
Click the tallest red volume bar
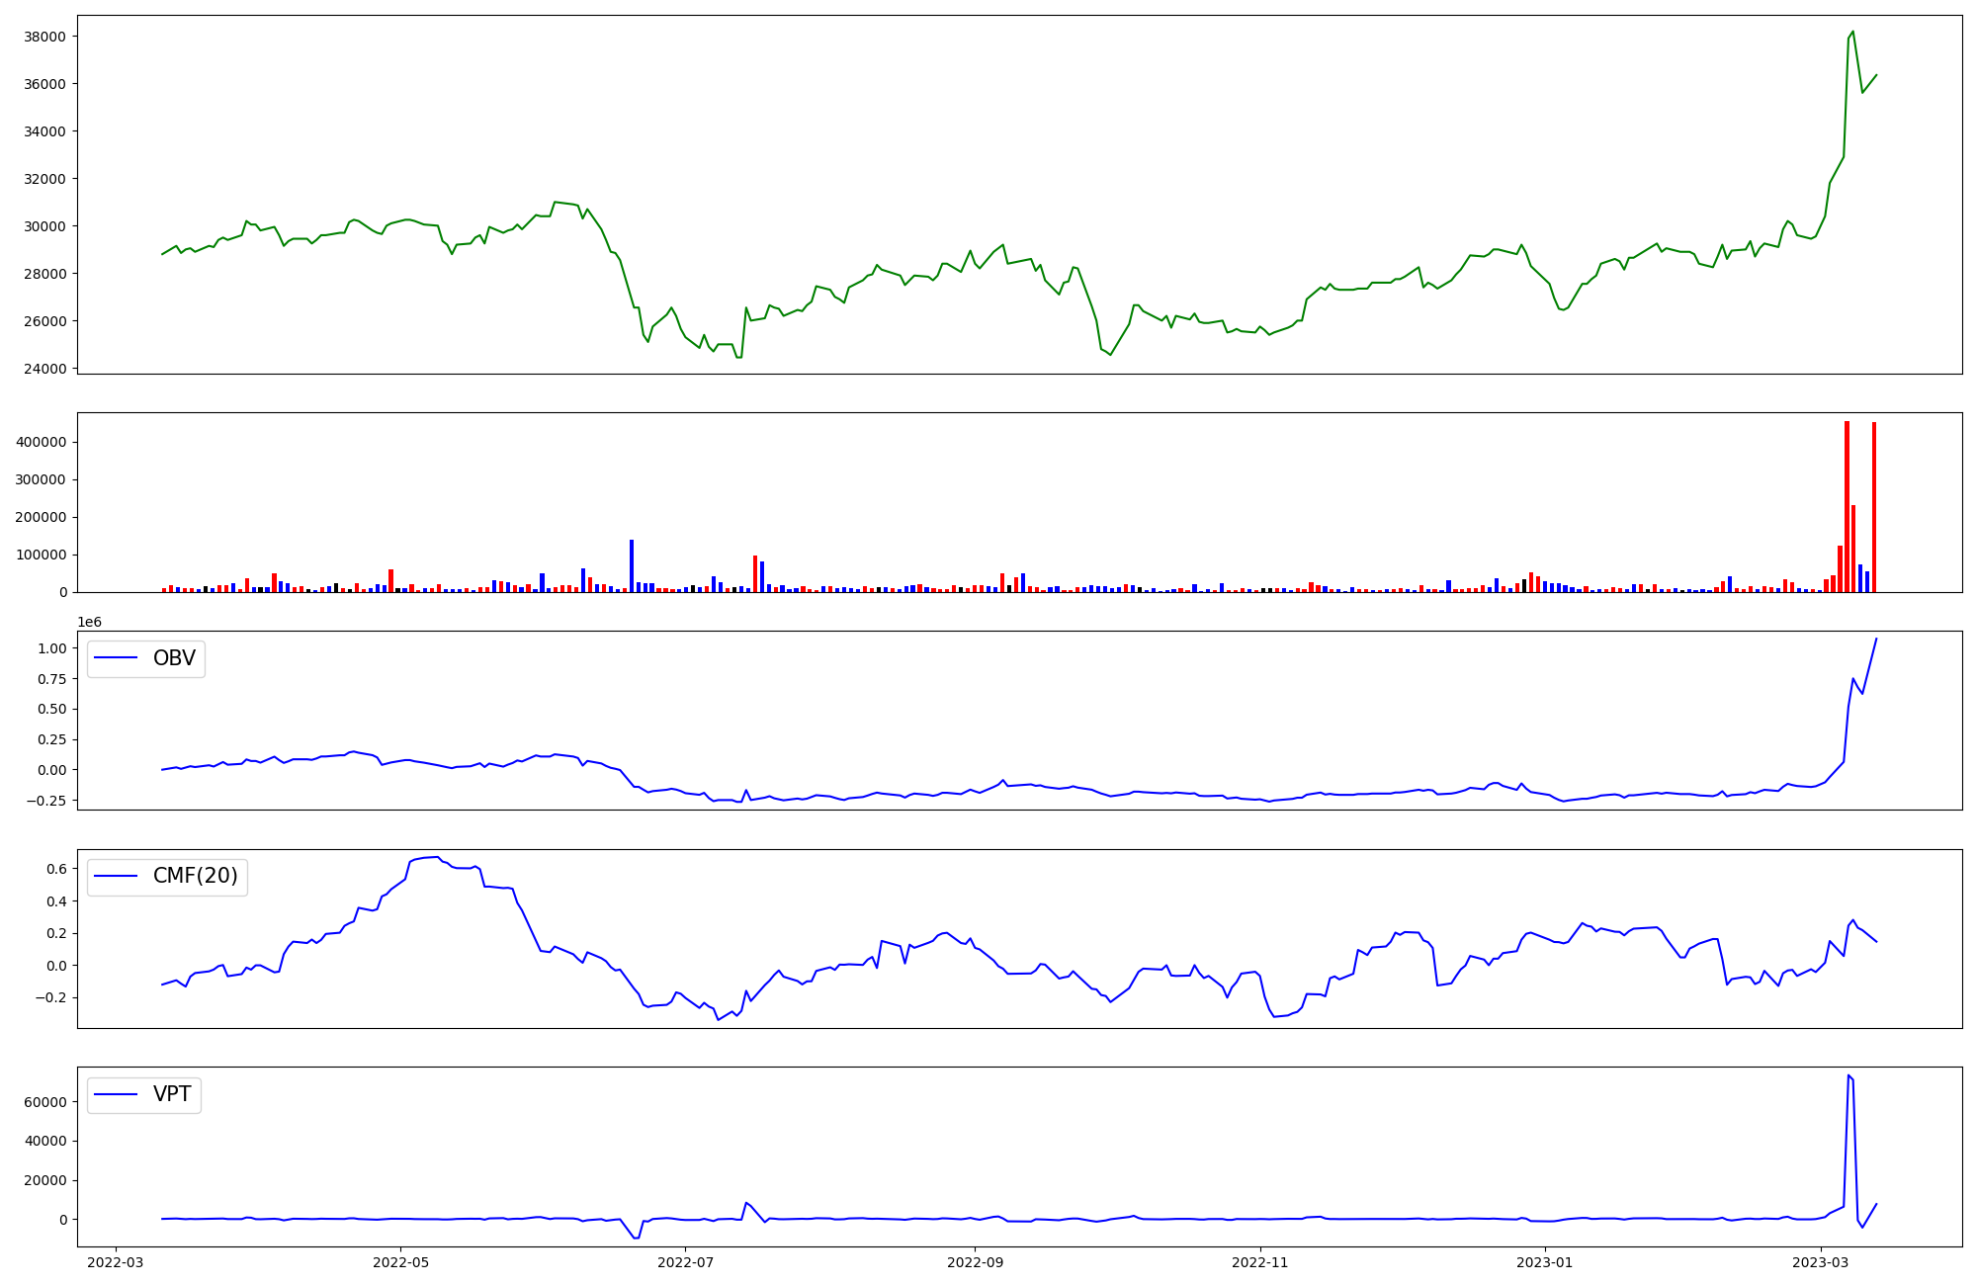pos(1847,504)
